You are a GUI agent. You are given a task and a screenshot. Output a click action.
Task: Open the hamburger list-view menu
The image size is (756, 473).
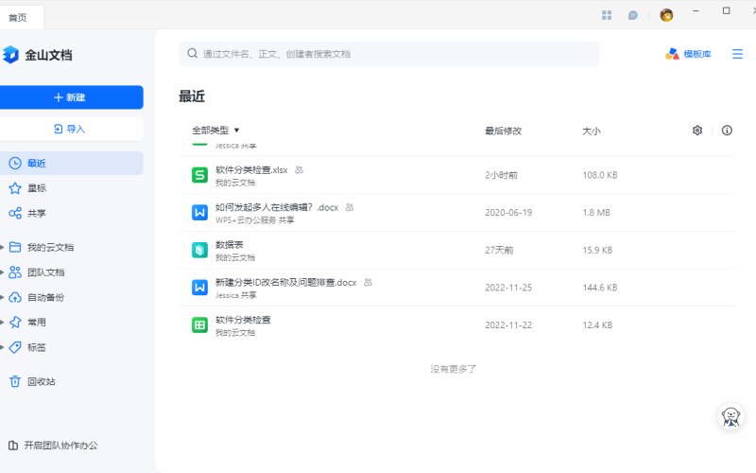click(x=737, y=54)
